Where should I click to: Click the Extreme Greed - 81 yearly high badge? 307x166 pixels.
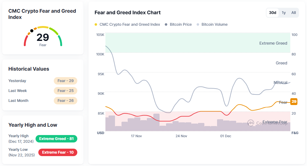coord(56,139)
